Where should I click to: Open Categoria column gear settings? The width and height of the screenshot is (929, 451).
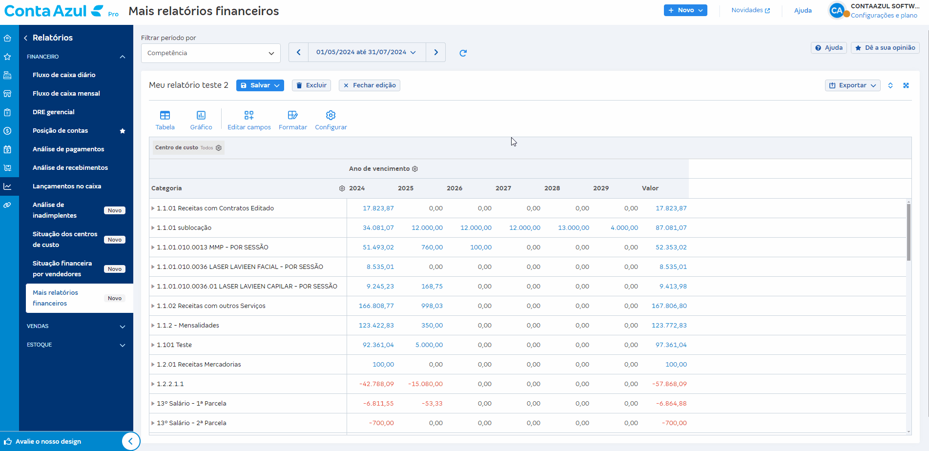(342, 188)
